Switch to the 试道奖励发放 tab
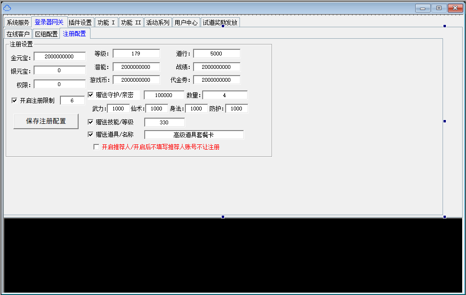 click(220, 22)
